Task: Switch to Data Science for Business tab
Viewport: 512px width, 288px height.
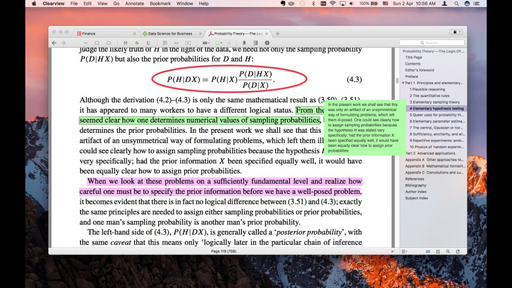Action: pos(171,34)
